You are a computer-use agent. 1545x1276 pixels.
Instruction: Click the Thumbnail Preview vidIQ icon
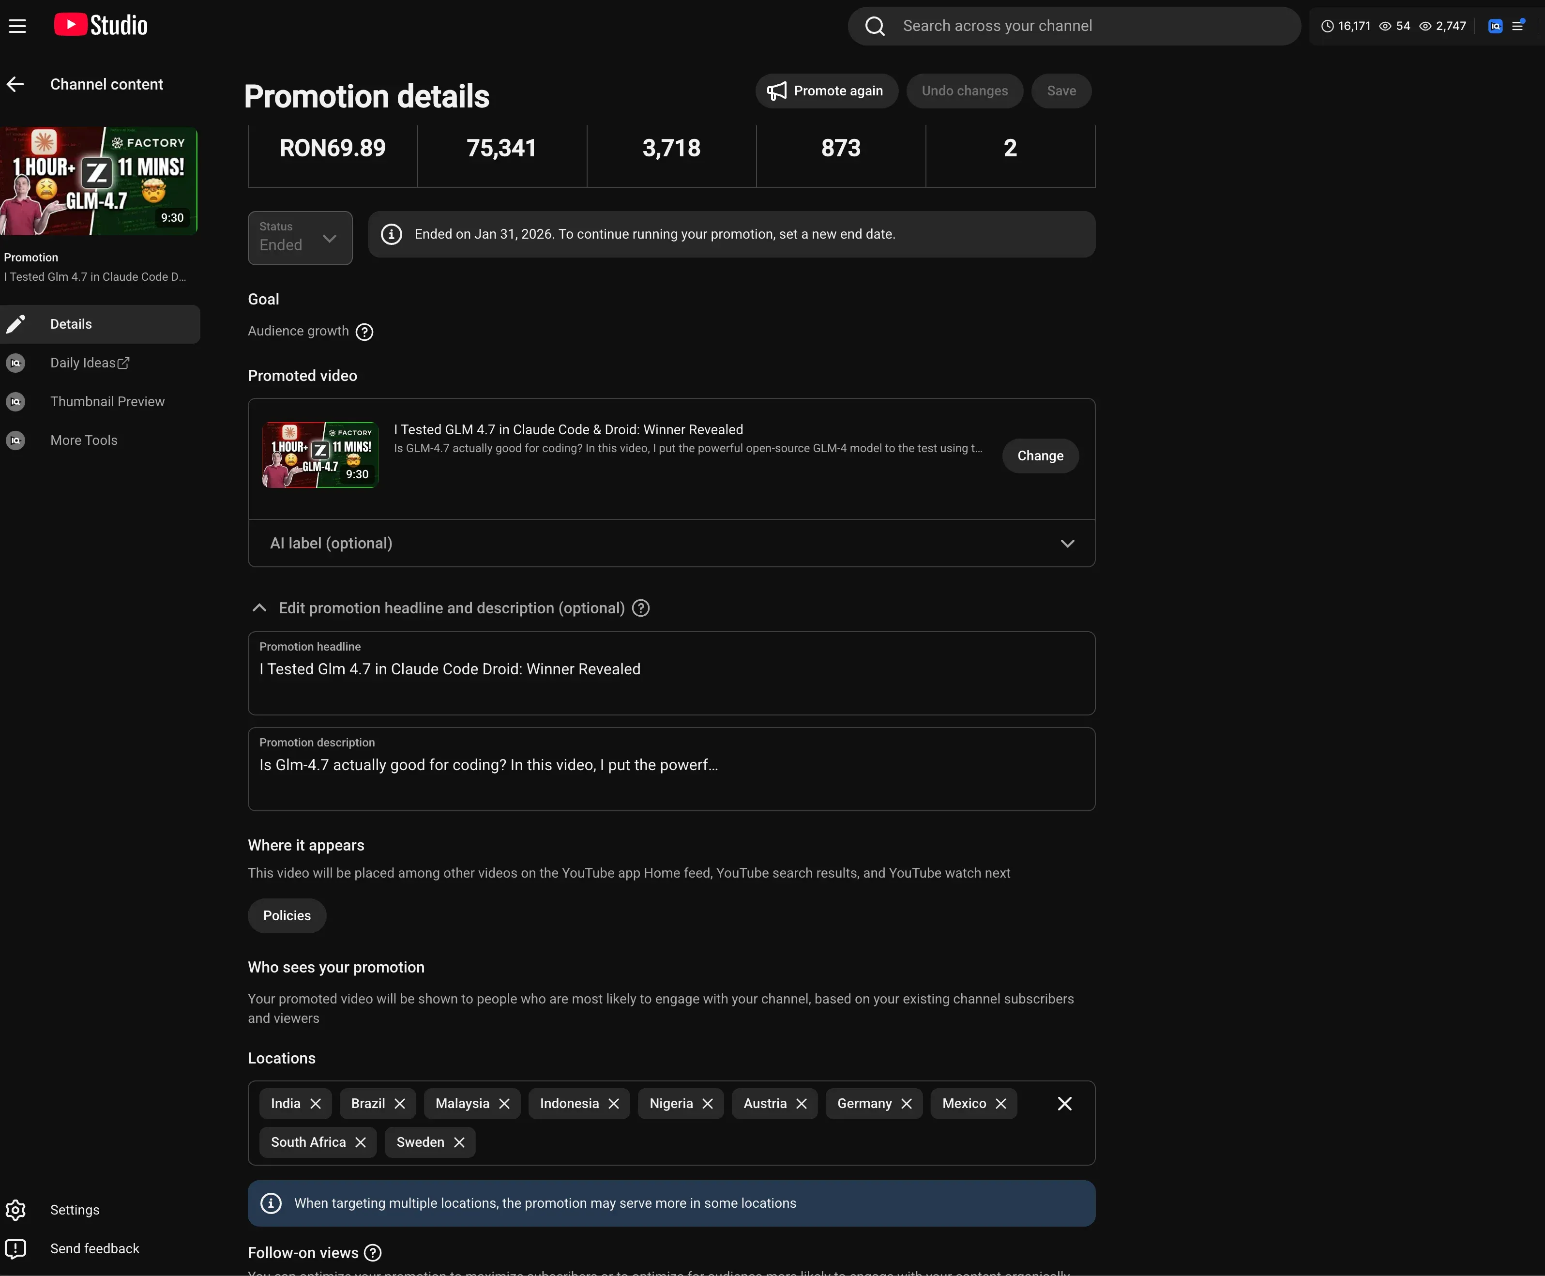pyautogui.click(x=15, y=402)
